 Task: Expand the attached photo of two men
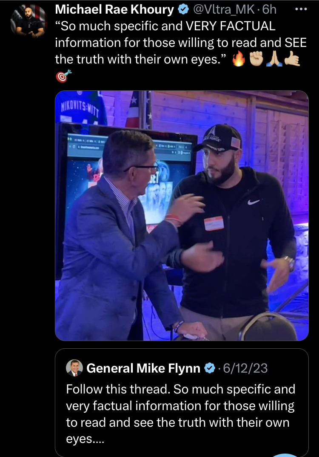click(x=182, y=216)
